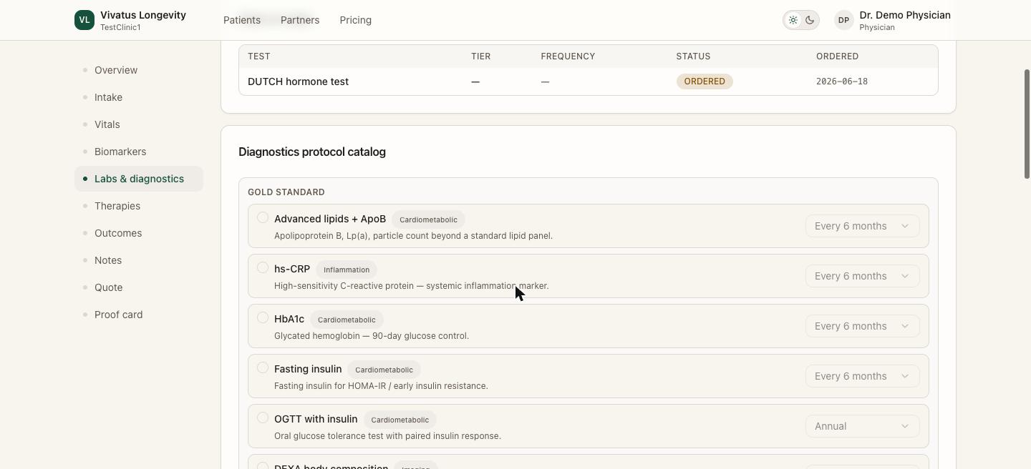Open the Pricing nav item
The image size is (1031, 469).
(355, 20)
